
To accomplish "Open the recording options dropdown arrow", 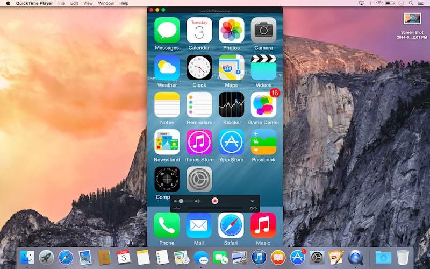I will pos(252,201).
